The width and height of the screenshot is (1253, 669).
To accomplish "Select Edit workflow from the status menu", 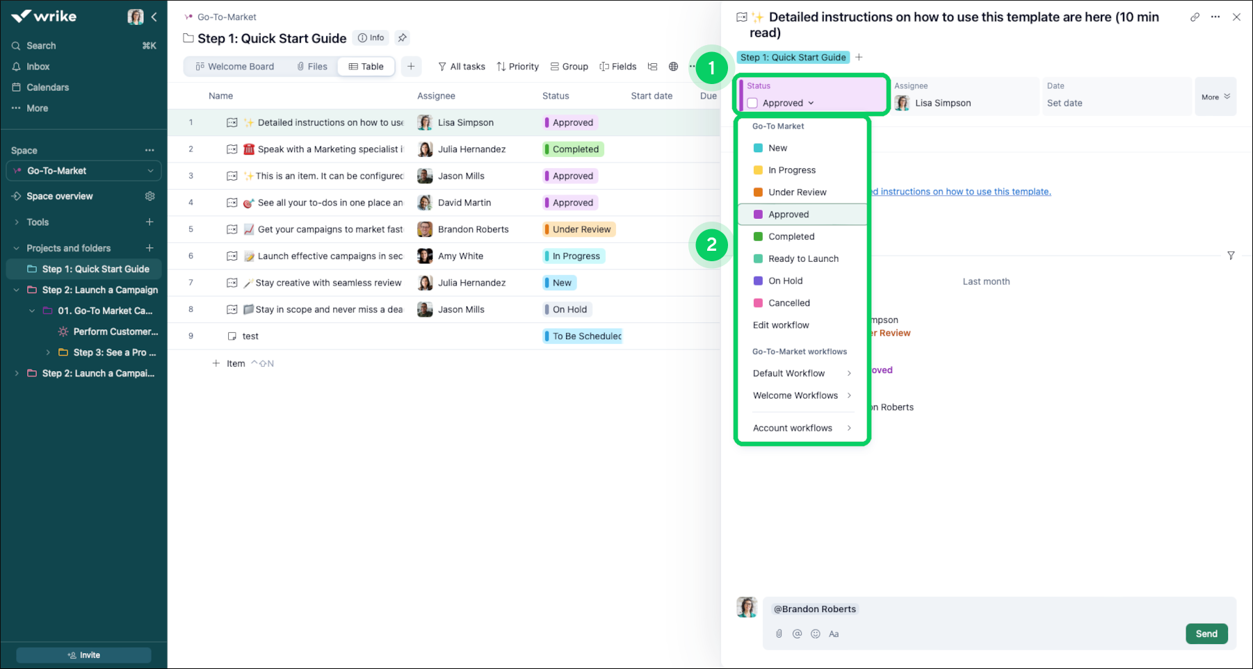I will pos(780,324).
